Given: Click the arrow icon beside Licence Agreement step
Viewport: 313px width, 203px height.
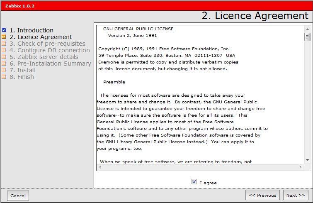Looking at the screenshot, I should (x=4, y=37).
